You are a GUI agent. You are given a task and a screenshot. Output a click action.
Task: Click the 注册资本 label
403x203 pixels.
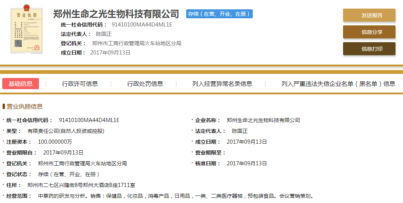(19, 142)
